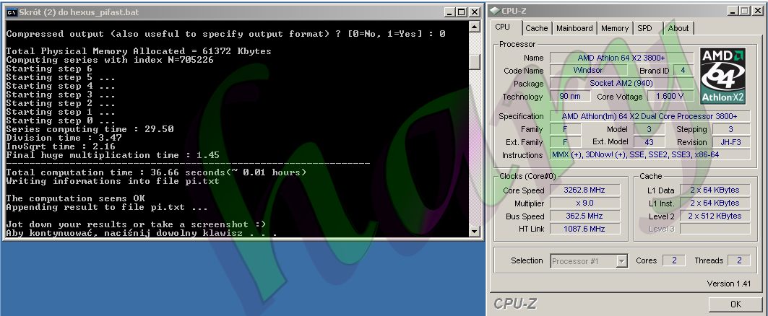The height and width of the screenshot is (316, 768).
Task: Open the About tab
Action: tap(678, 28)
